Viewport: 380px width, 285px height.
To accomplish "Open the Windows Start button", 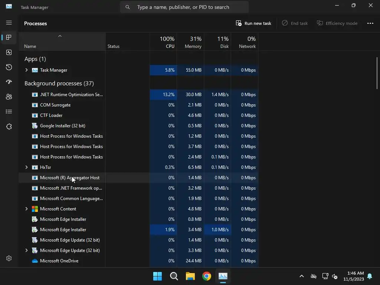I will coord(157,276).
